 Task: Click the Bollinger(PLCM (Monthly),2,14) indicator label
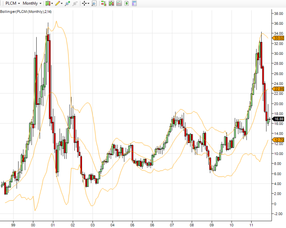[26, 11]
